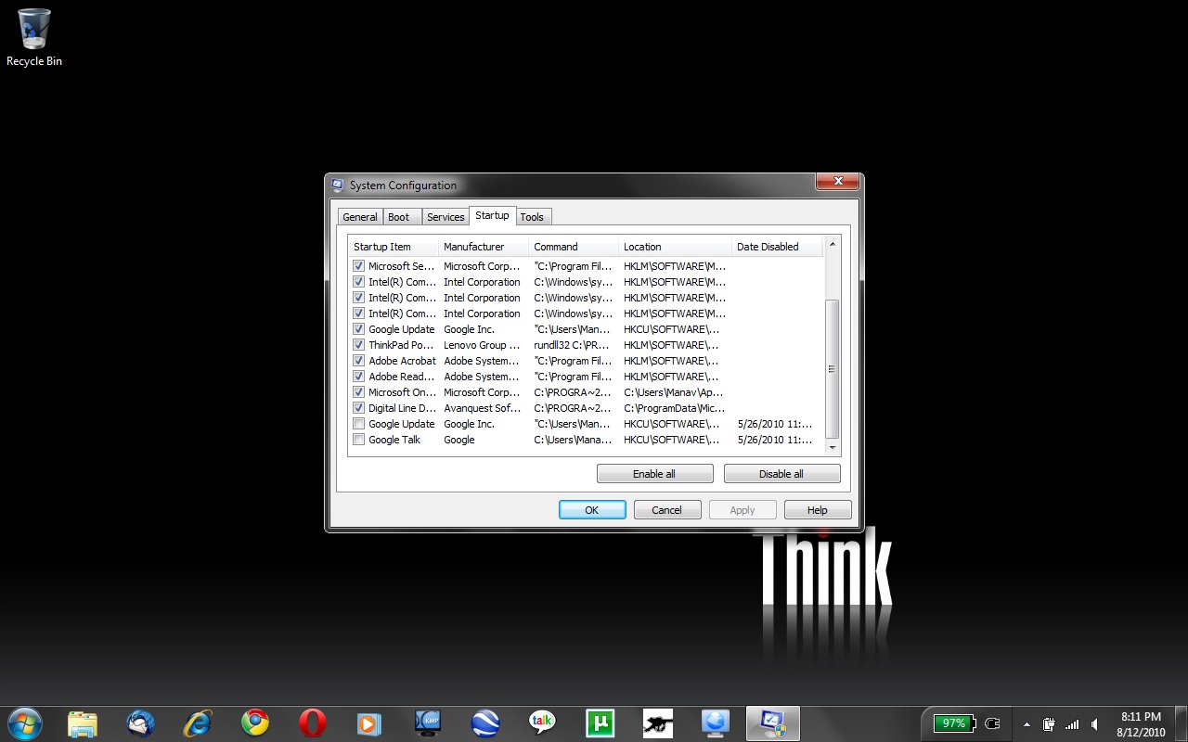
Task: Select the 'C:\Users\Manav\Ap...' location cell
Action: [x=675, y=392]
